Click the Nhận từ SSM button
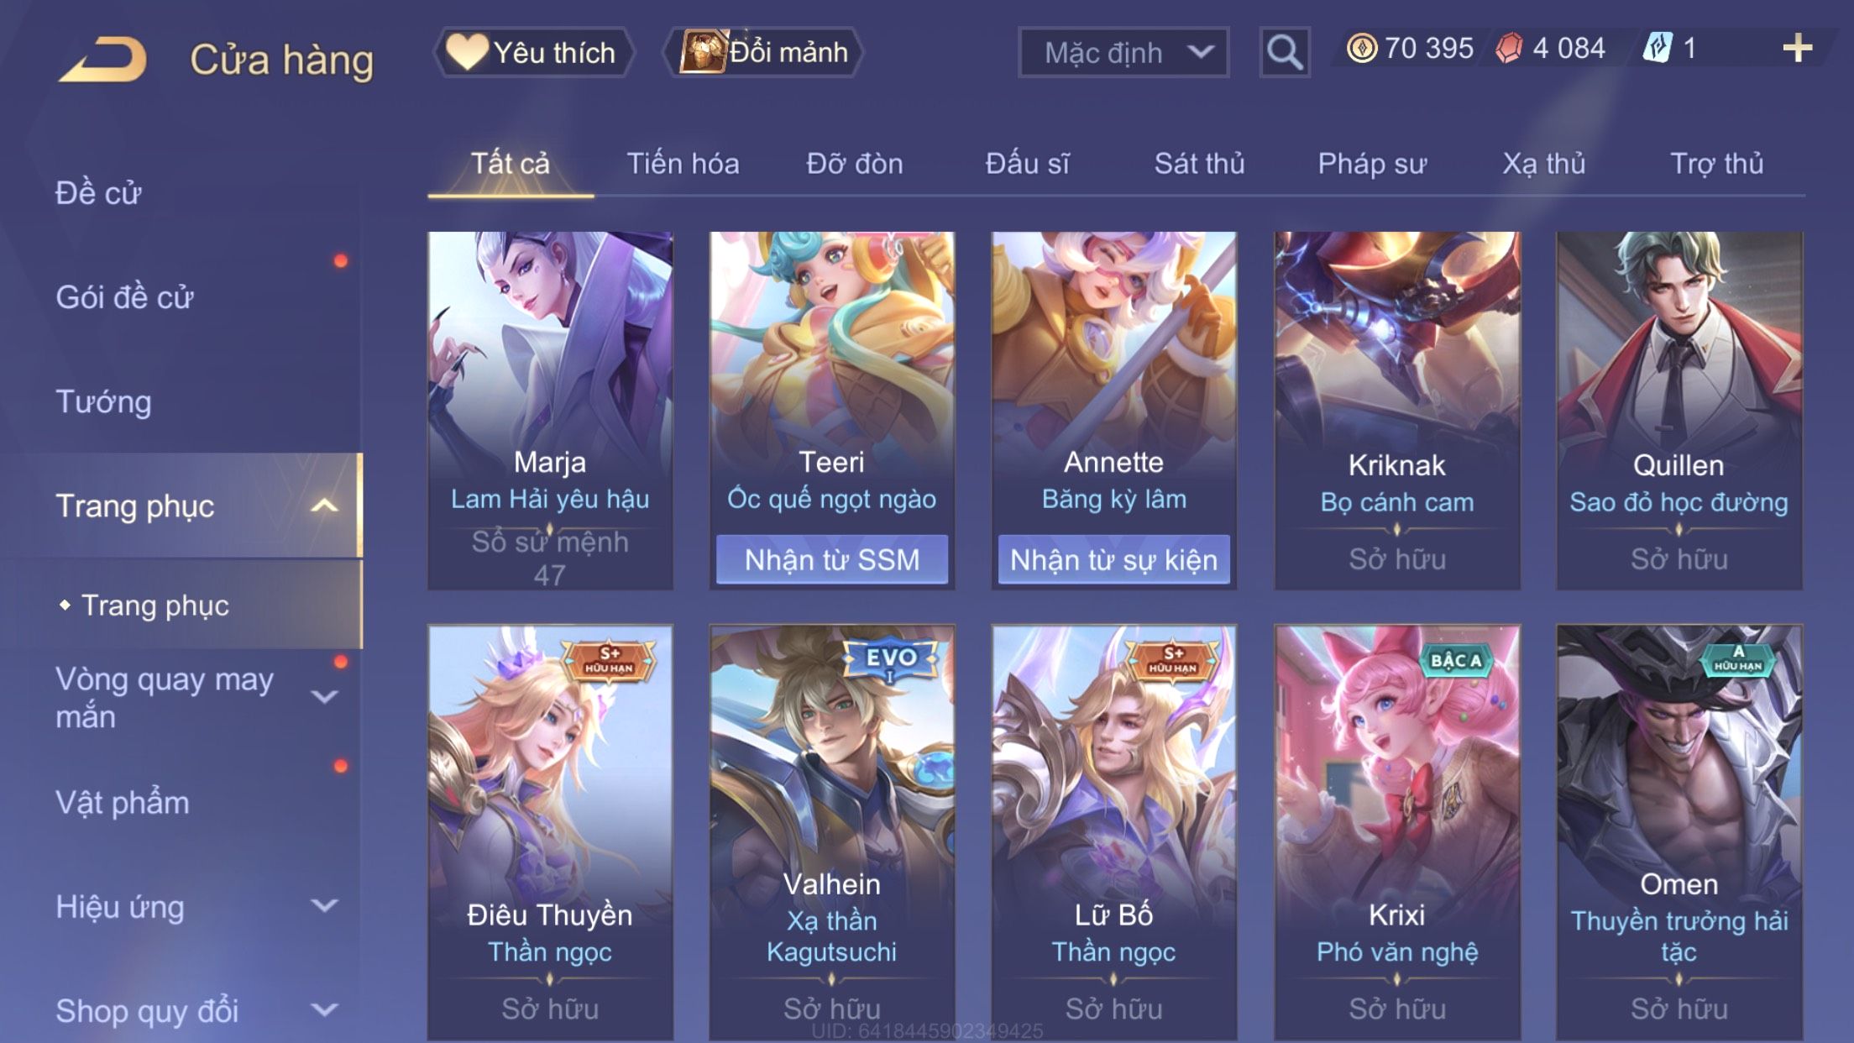The image size is (1854, 1043). click(x=831, y=559)
